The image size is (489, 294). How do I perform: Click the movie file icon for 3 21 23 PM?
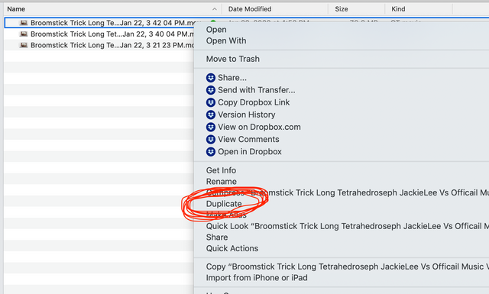pyautogui.click(x=24, y=45)
